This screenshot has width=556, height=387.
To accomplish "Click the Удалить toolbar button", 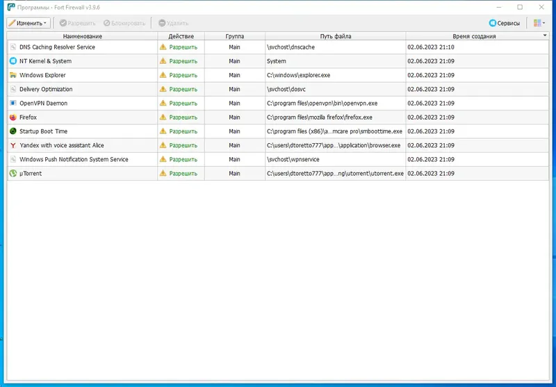I will [173, 23].
